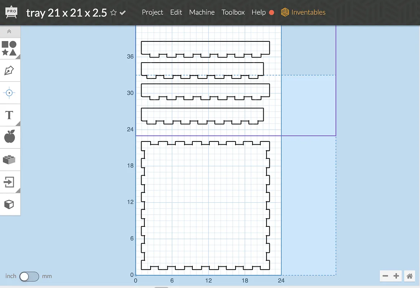Click the Easel Pro logo
This screenshot has width=420, height=288.
12,13
